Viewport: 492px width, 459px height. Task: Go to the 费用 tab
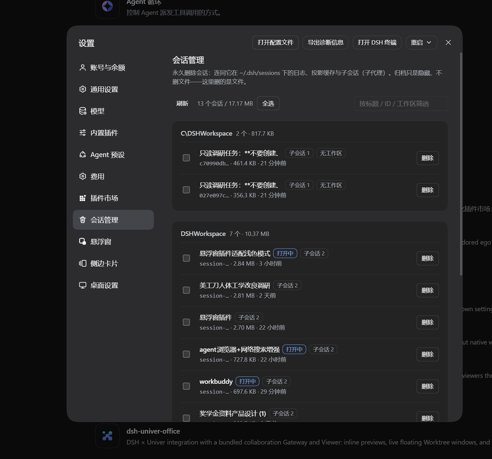(113, 177)
